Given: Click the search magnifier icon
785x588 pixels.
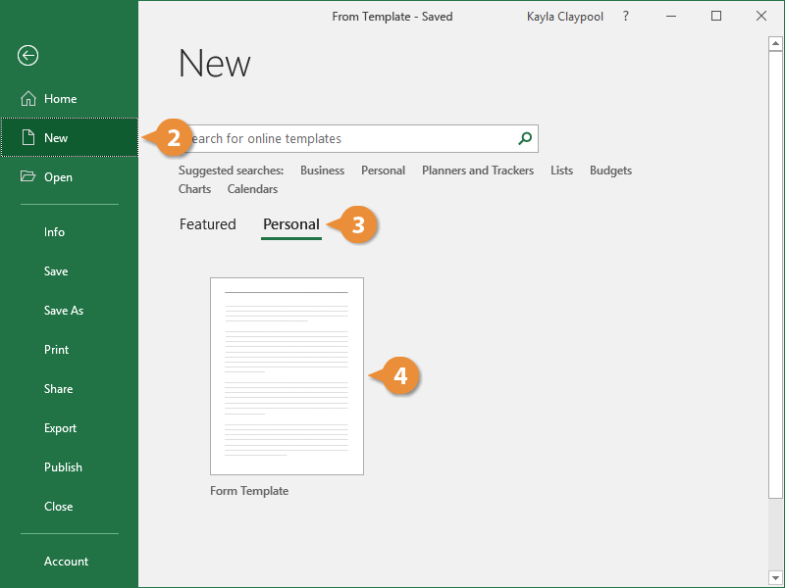Looking at the screenshot, I should [x=524, y=138].
